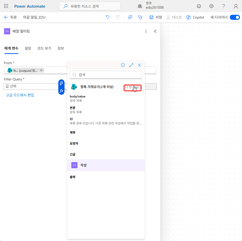
Task: Open the settings gear icon
Action: 211,6
